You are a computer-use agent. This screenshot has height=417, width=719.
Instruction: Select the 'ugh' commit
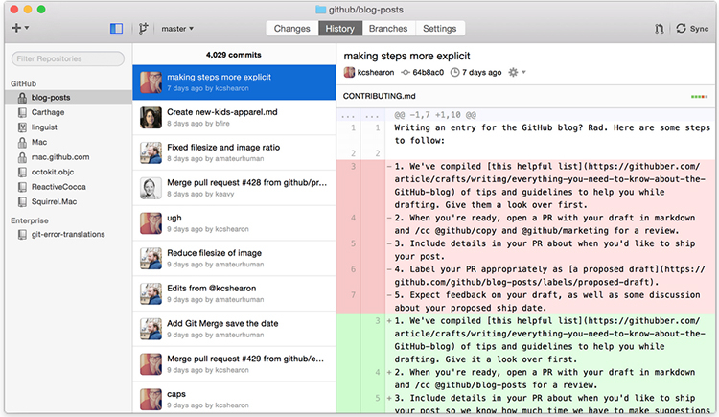pyautogui.click(x=234, y=223)
